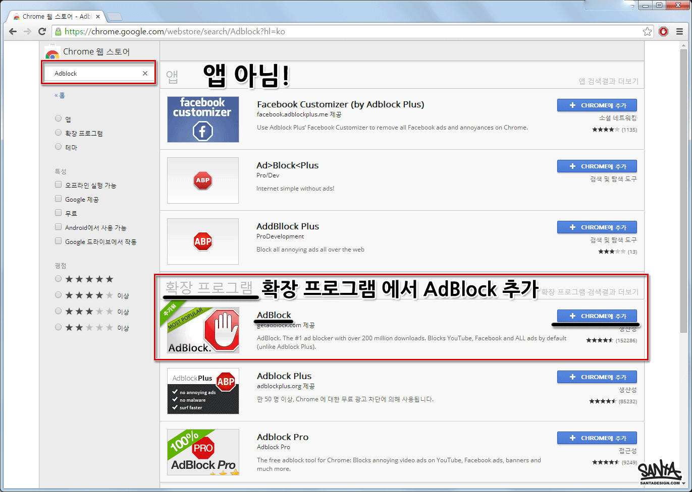Screen dimensions: 692x492
Task: Open the AdBlock extension icon in the toolbar
Action: coord(664,32)
